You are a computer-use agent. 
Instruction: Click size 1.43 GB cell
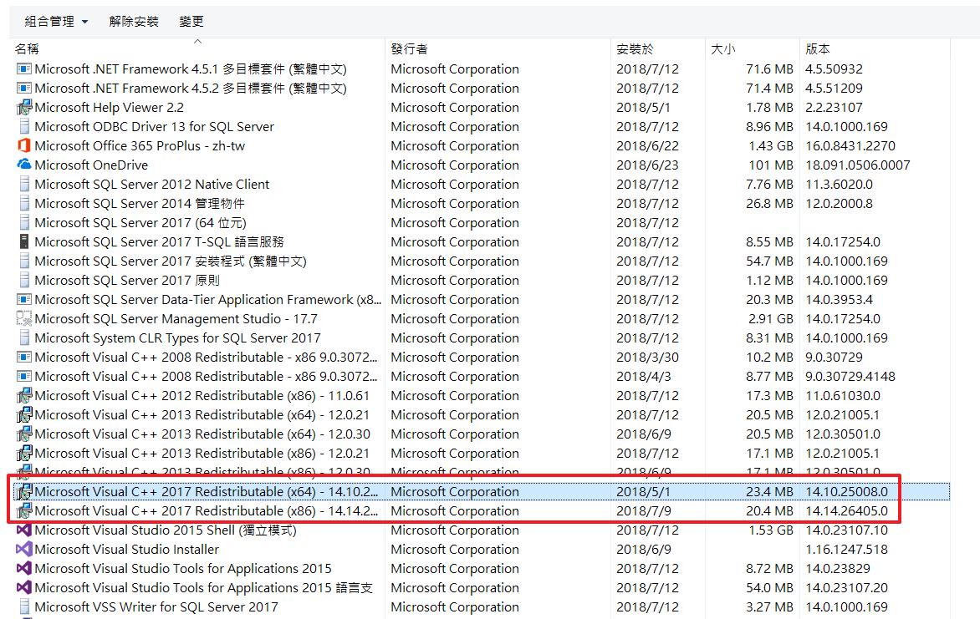point(771,145)
